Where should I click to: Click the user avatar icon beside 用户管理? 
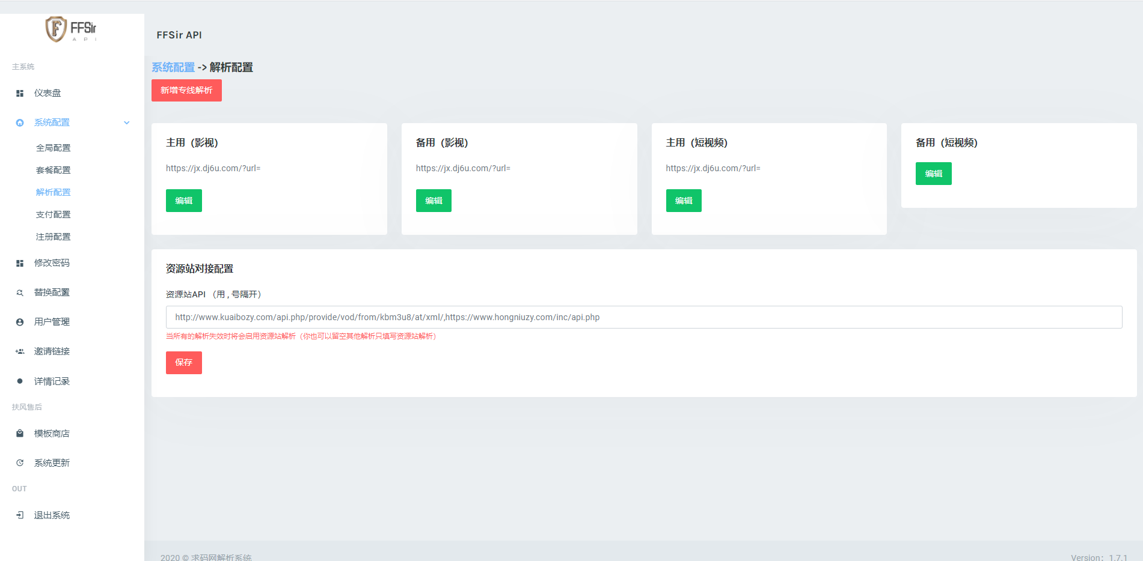coord(20,322)
